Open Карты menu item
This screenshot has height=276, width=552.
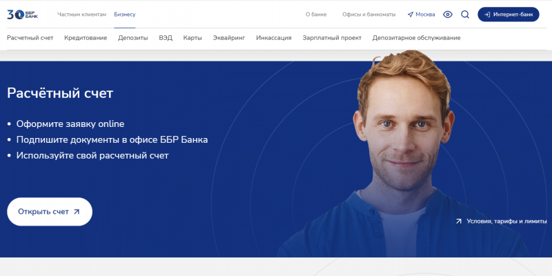click(193, 38)
